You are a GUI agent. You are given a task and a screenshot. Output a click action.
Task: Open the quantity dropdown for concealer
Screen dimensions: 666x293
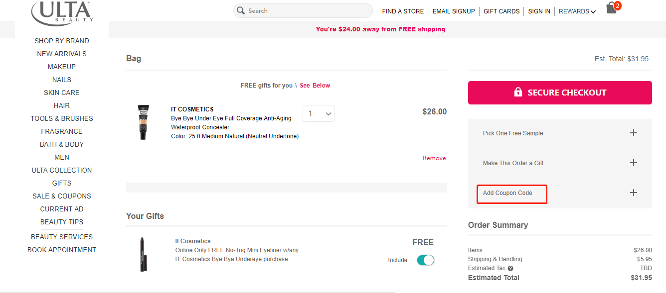click(x=319, y=113)
